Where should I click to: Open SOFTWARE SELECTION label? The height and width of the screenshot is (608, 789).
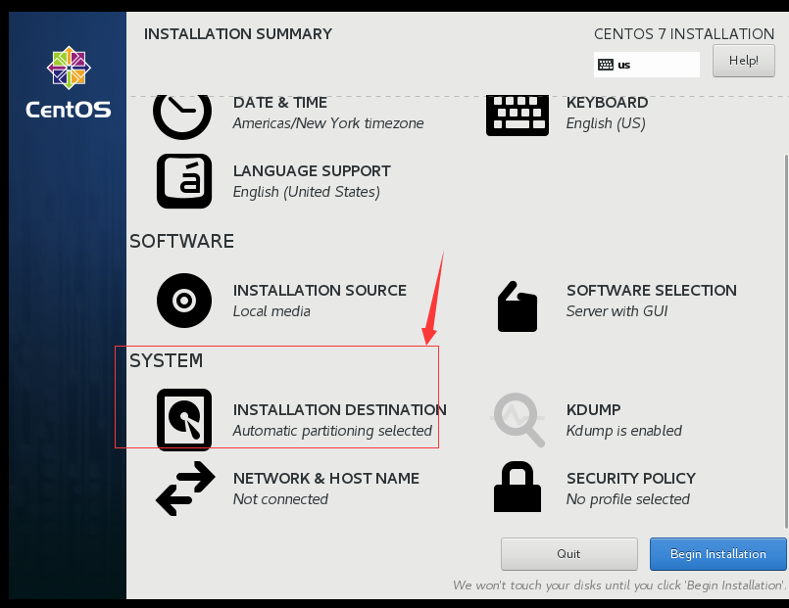point(652,291)
